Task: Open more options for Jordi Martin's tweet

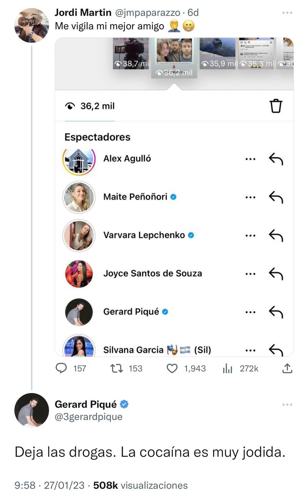Action: click(287, 13)
